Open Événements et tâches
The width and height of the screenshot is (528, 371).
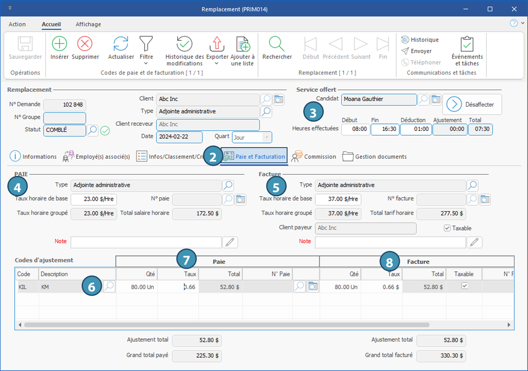pyautogui.click(x=467, y=45)
